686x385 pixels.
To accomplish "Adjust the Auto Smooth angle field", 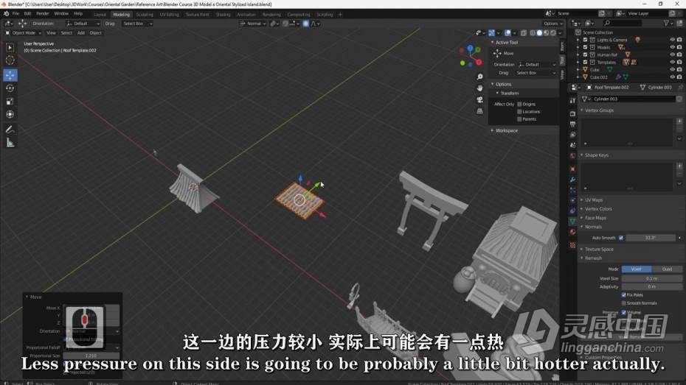I will 651,238.
